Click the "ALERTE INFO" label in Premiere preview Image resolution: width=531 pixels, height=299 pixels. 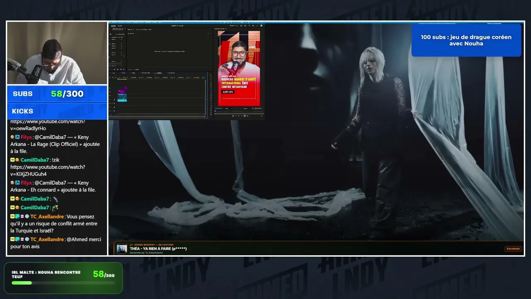[x=228, y=92]
